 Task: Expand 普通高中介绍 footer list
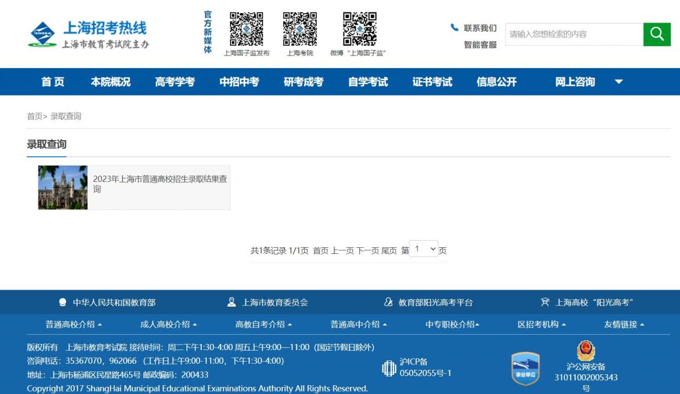[359, 324]
